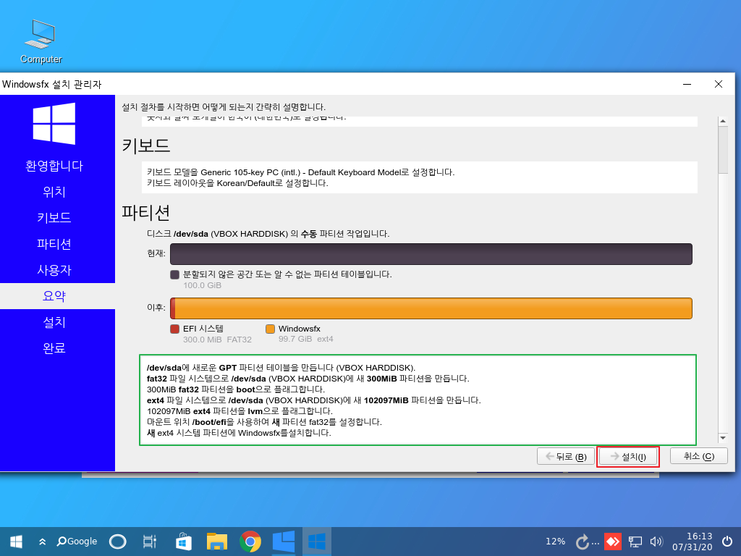The image size is (741, 556).
Task: Click the summary description text at top
Action: 224,107
